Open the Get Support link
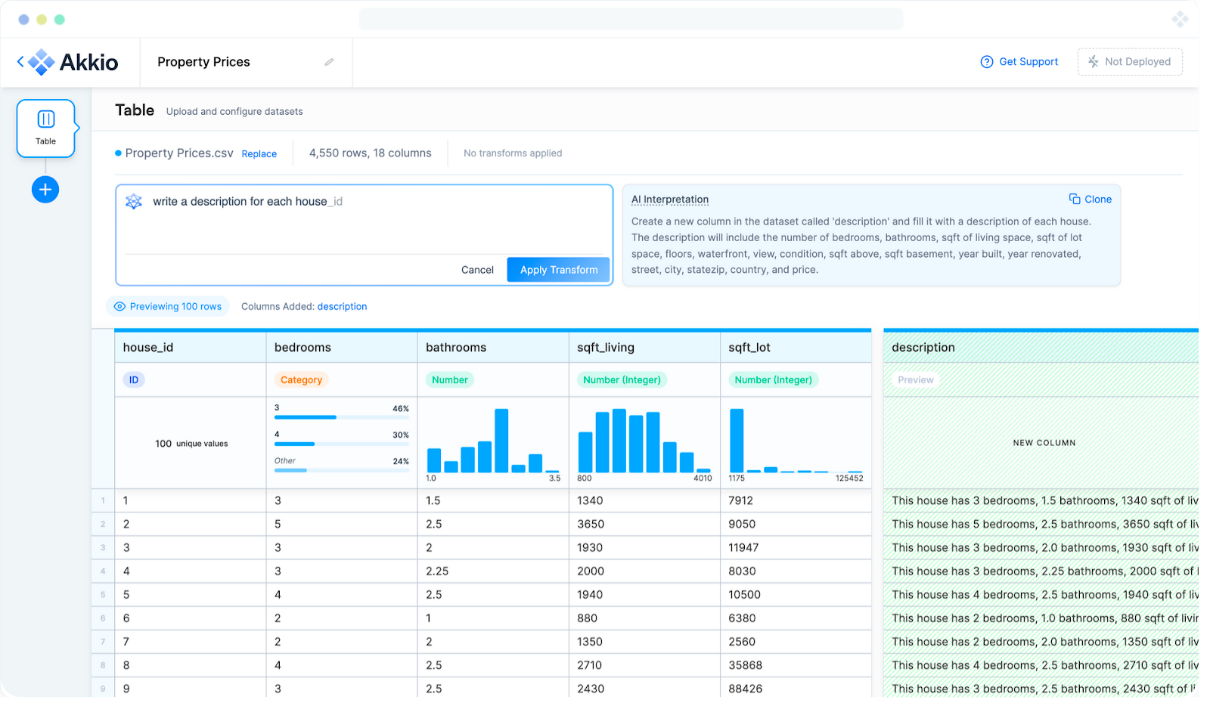The height and width of the screenshot is (703, 1210). [x=1028, y=62]
